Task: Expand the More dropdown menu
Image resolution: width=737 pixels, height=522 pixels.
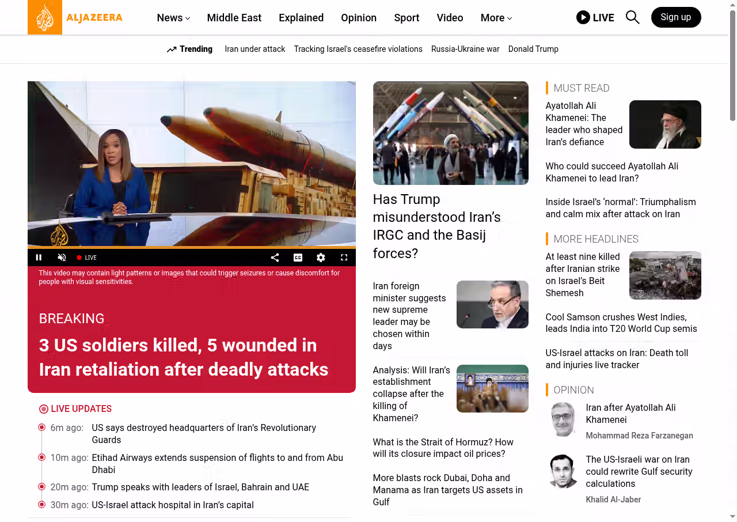Action: [x=496, y=18]
